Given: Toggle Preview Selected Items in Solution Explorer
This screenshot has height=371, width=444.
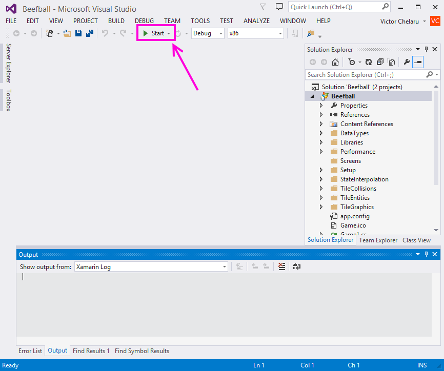Looking at the screenshot, I should 418,62.
